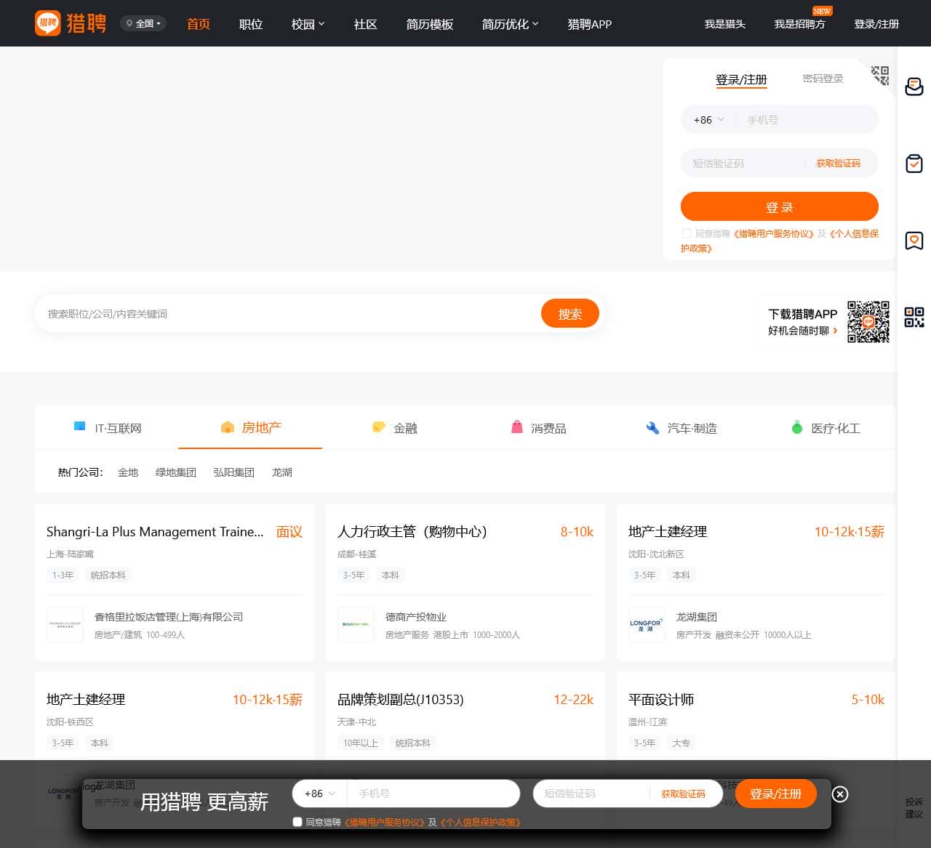Click the app download QR code image
Image resolution: width=931 pixels, height=848 pixels.
click(x=868, y=321)
